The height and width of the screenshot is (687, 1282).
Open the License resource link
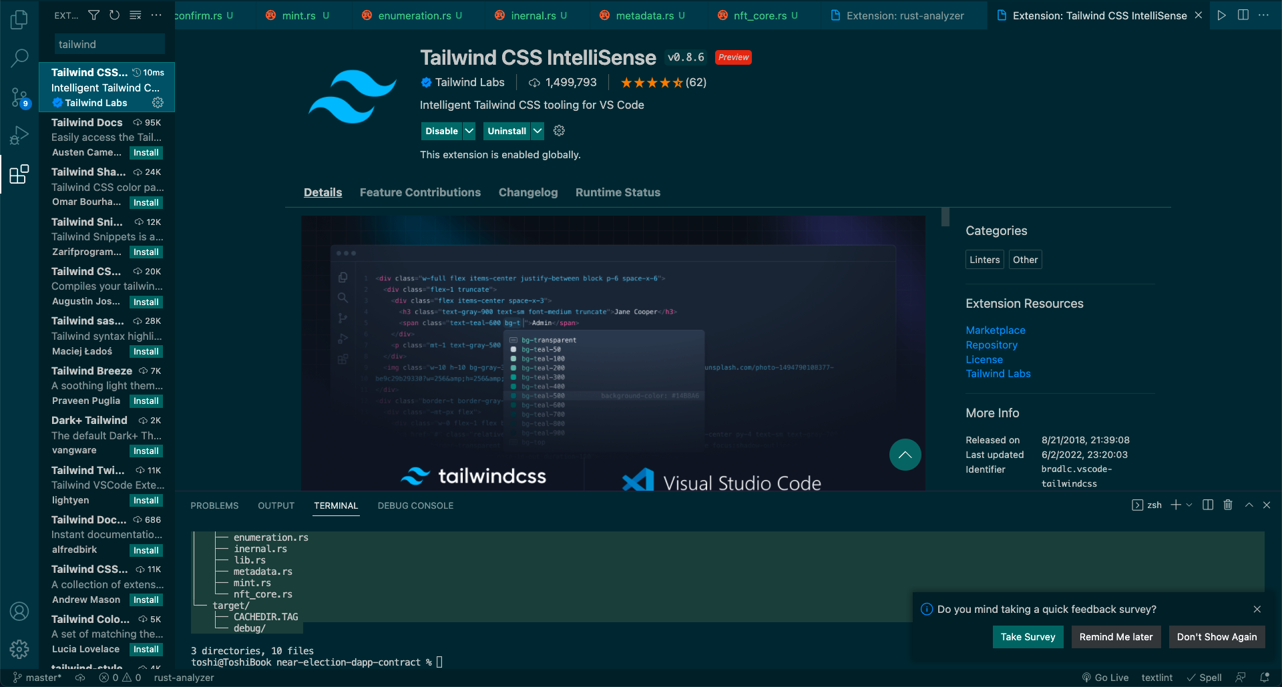click(x=984, y=359)
